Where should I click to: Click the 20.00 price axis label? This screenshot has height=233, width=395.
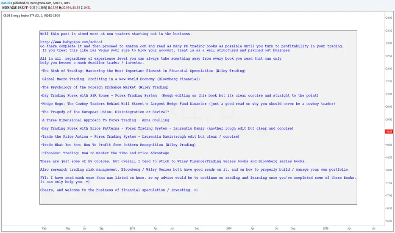click(389, 119)
